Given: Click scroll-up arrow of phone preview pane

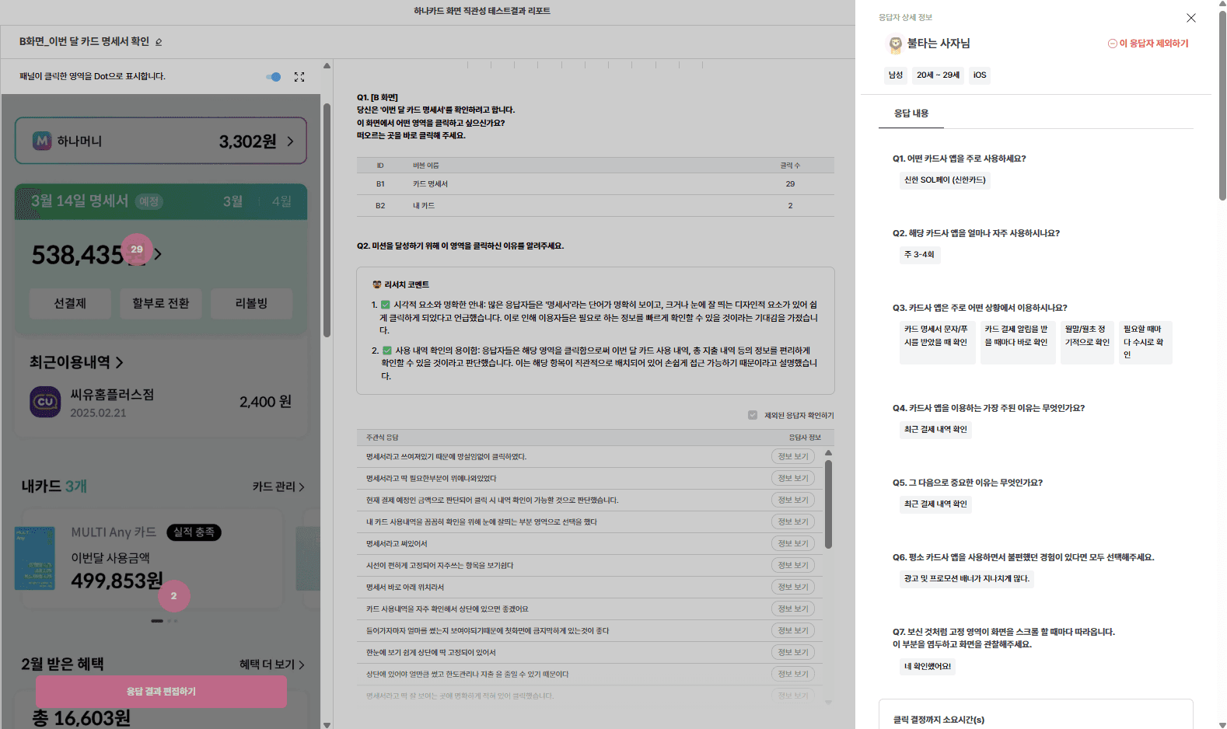Looking at the screenshot, I should (327, 66).
